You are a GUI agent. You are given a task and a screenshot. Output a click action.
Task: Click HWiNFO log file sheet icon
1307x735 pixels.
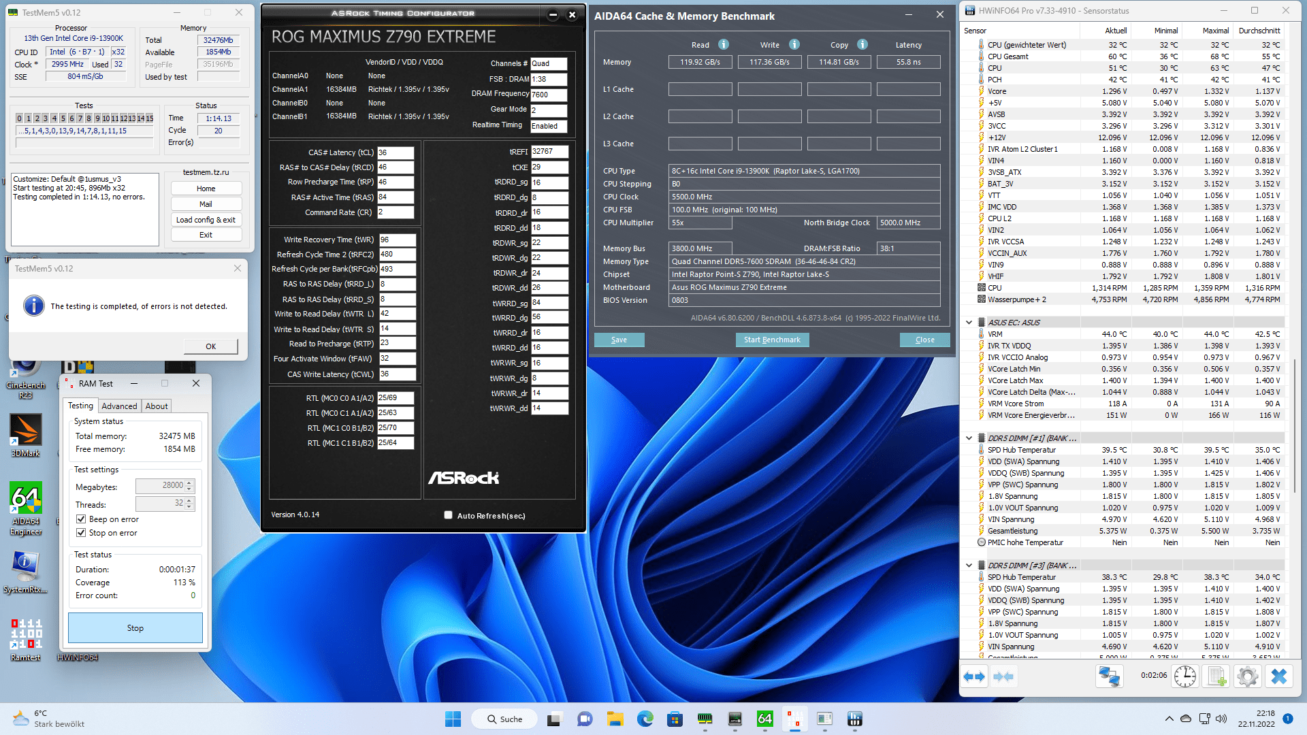point(1216,676)
